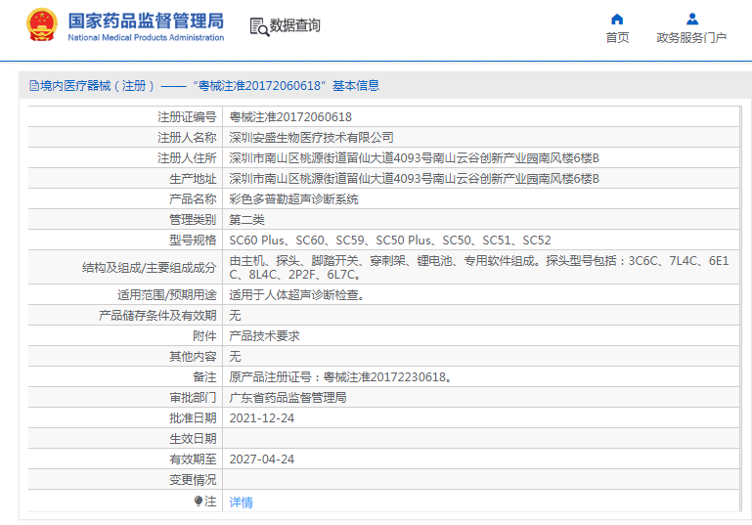Click the approval date 2021-12-24

point(261,417)
